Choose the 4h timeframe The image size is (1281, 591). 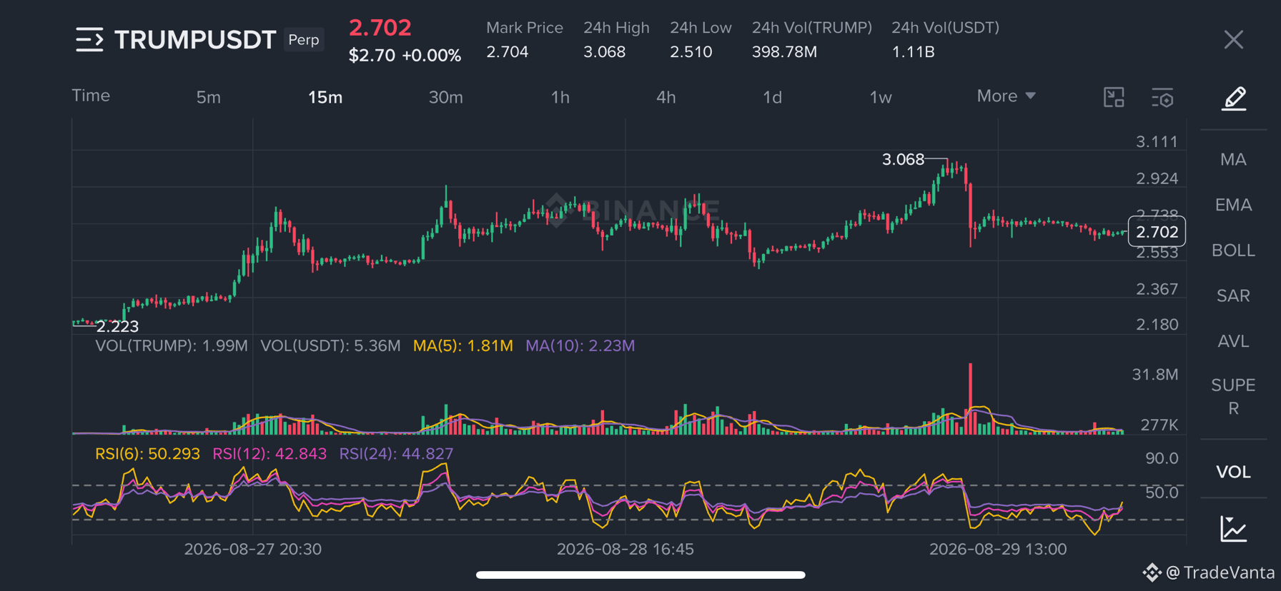point(666,97)
